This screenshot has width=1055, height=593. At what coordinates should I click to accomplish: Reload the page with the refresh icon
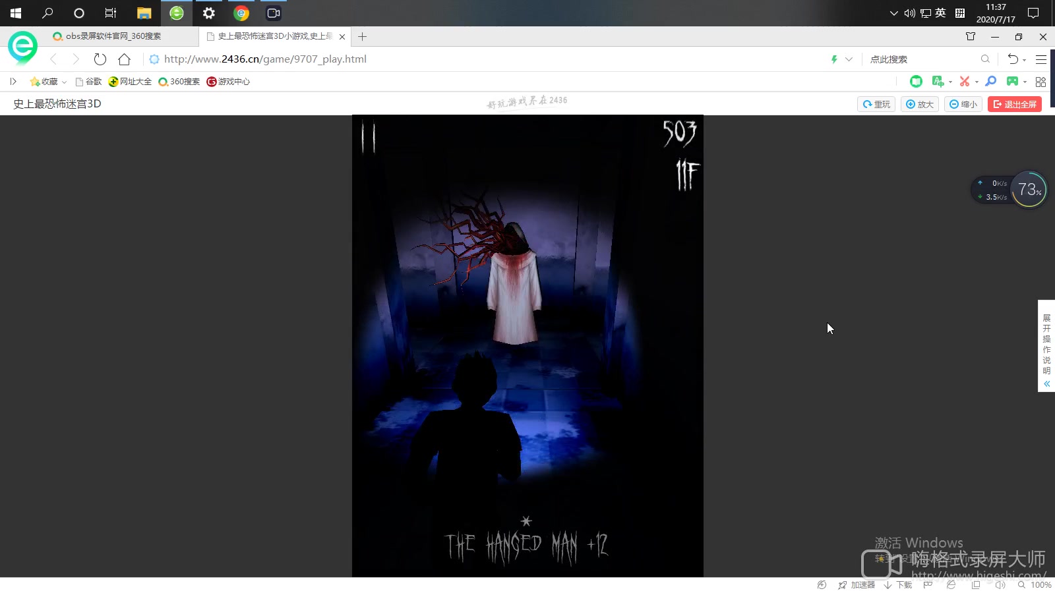(x=100, y=59)
